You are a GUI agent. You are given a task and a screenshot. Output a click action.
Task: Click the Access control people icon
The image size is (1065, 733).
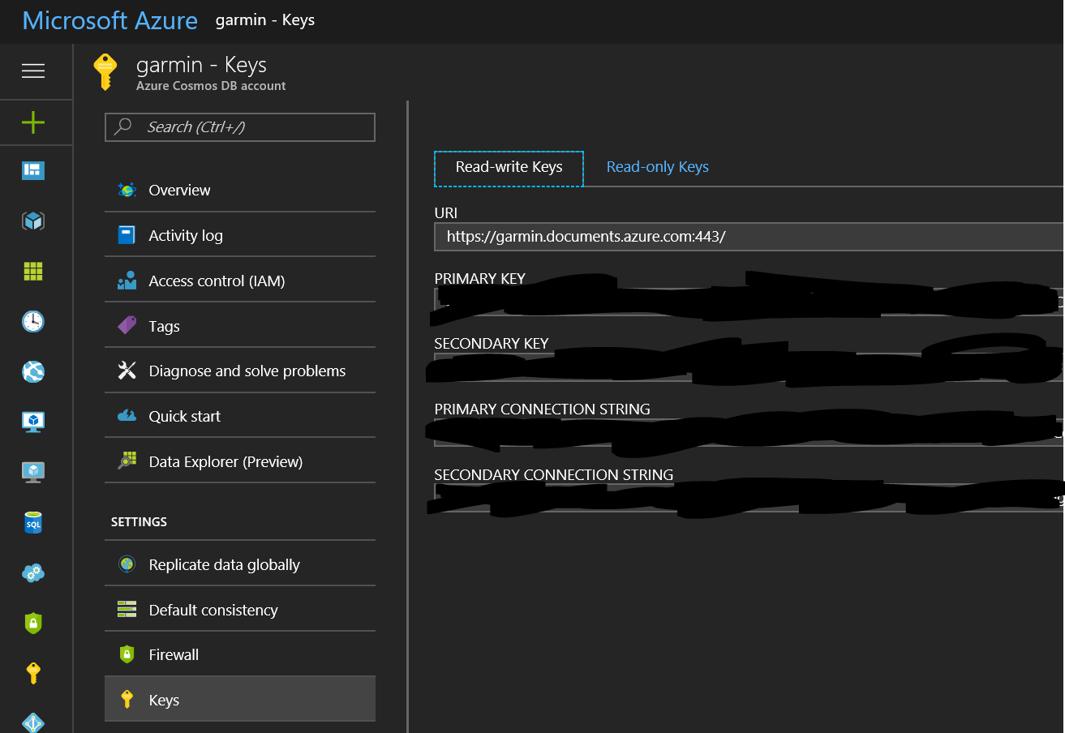pos(127,281)
